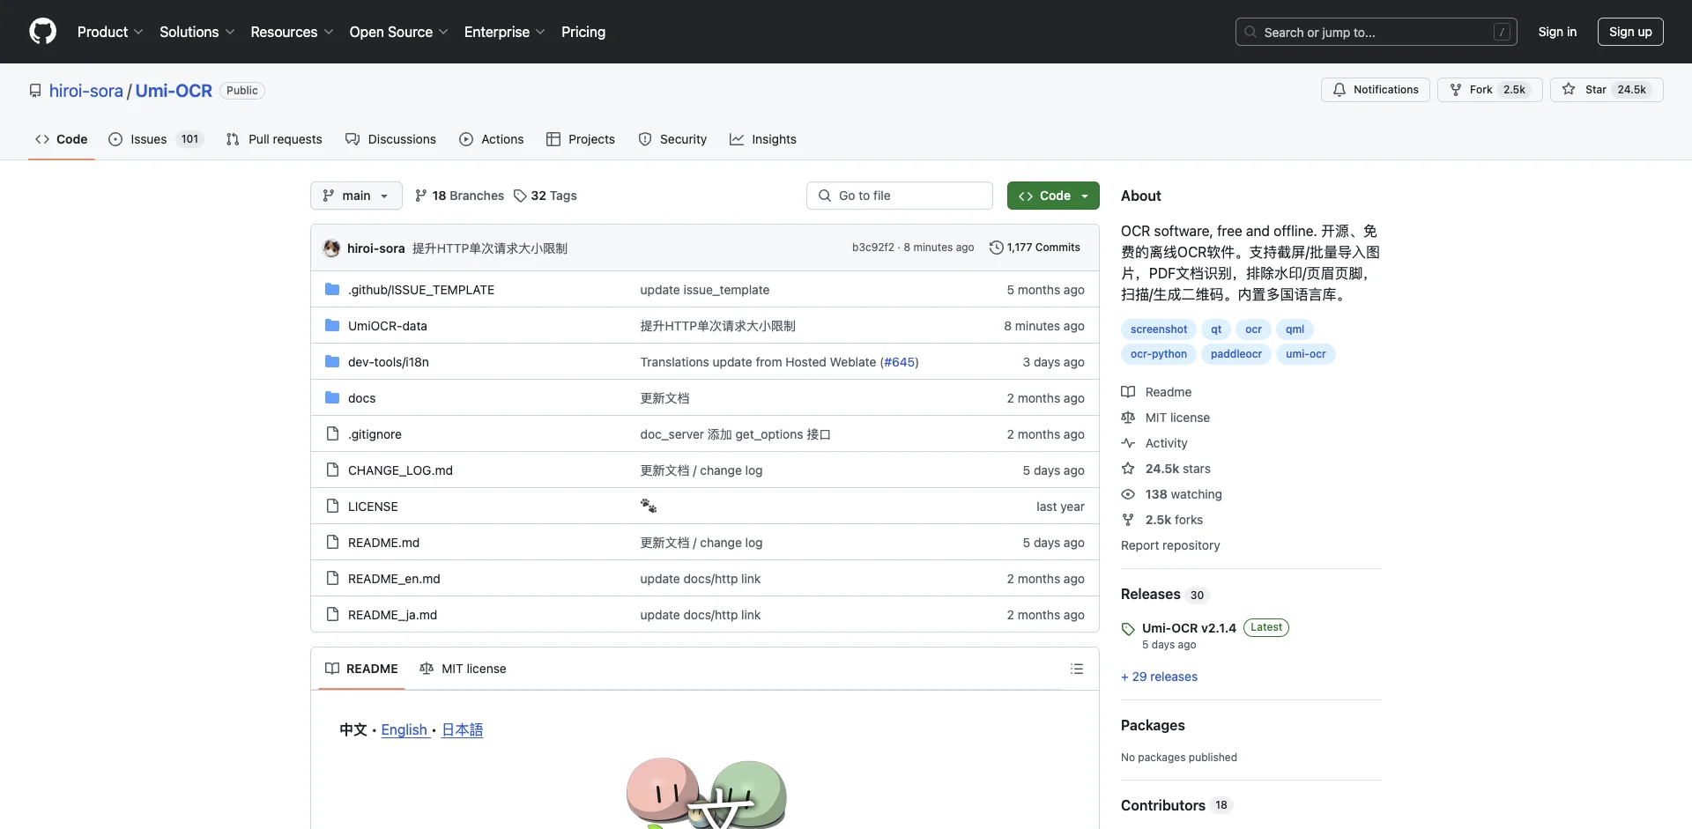
Task: Click the book icon beside Readme sidebar
Action: pos(1128,392)
